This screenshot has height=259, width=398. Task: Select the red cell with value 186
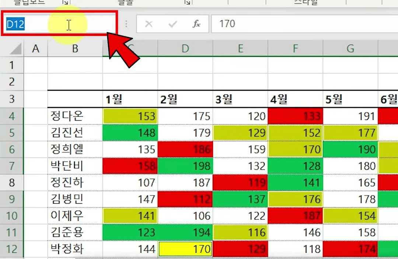(x=185, y=149)
